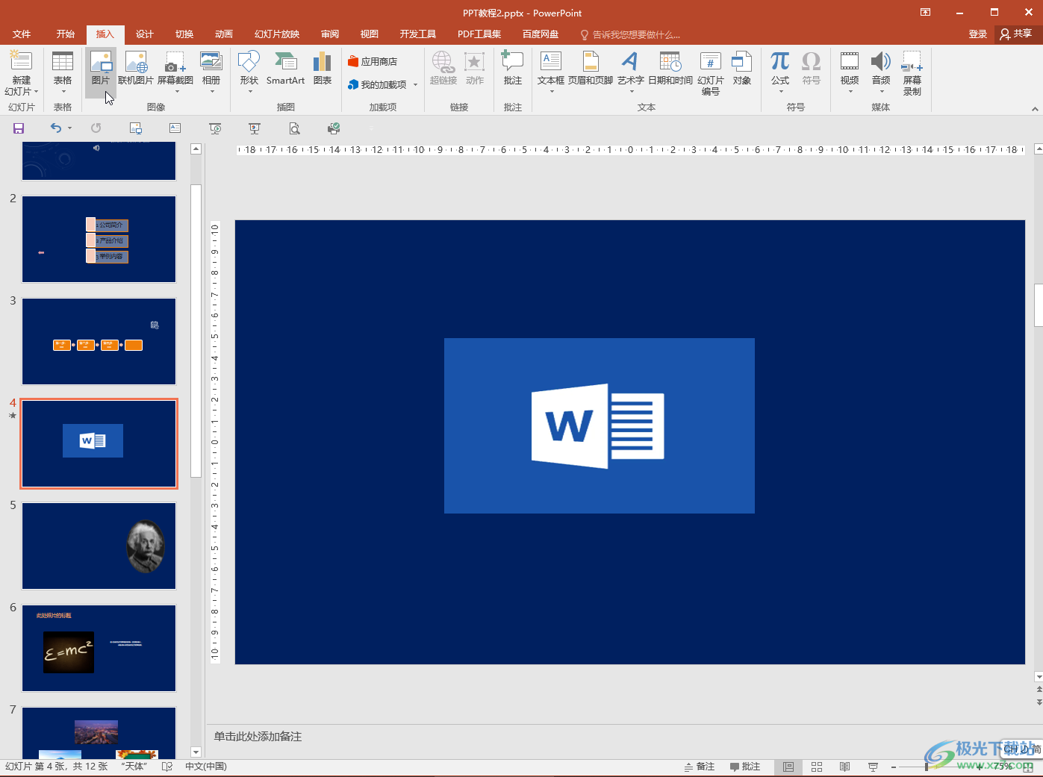This screenshot has height=777, width=1043.
Task: Open the PDF工具集 tab
Action: pyautogui.click(x=479, y=34)
